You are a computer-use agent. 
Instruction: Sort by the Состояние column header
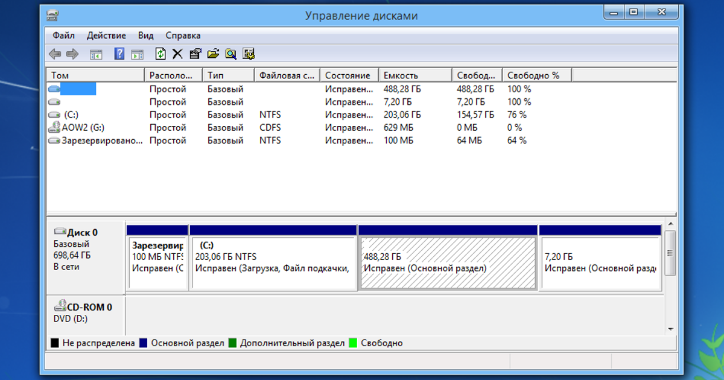point(348,75)
